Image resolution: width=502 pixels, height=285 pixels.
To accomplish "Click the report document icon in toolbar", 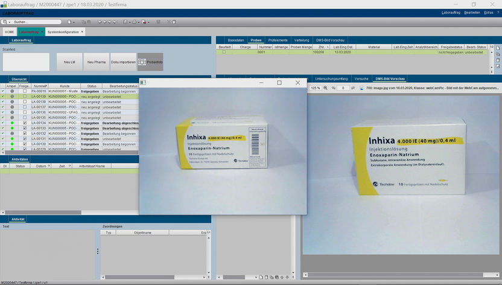I will point(125,22).
